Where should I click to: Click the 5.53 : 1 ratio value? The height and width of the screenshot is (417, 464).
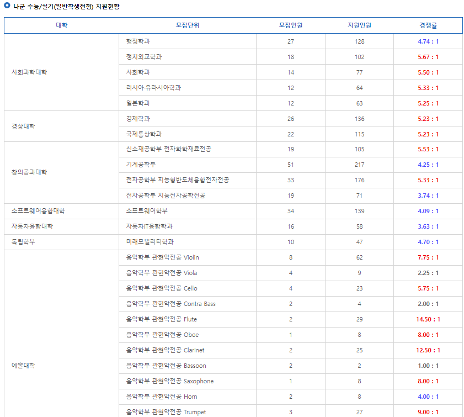tap(428, 149)
